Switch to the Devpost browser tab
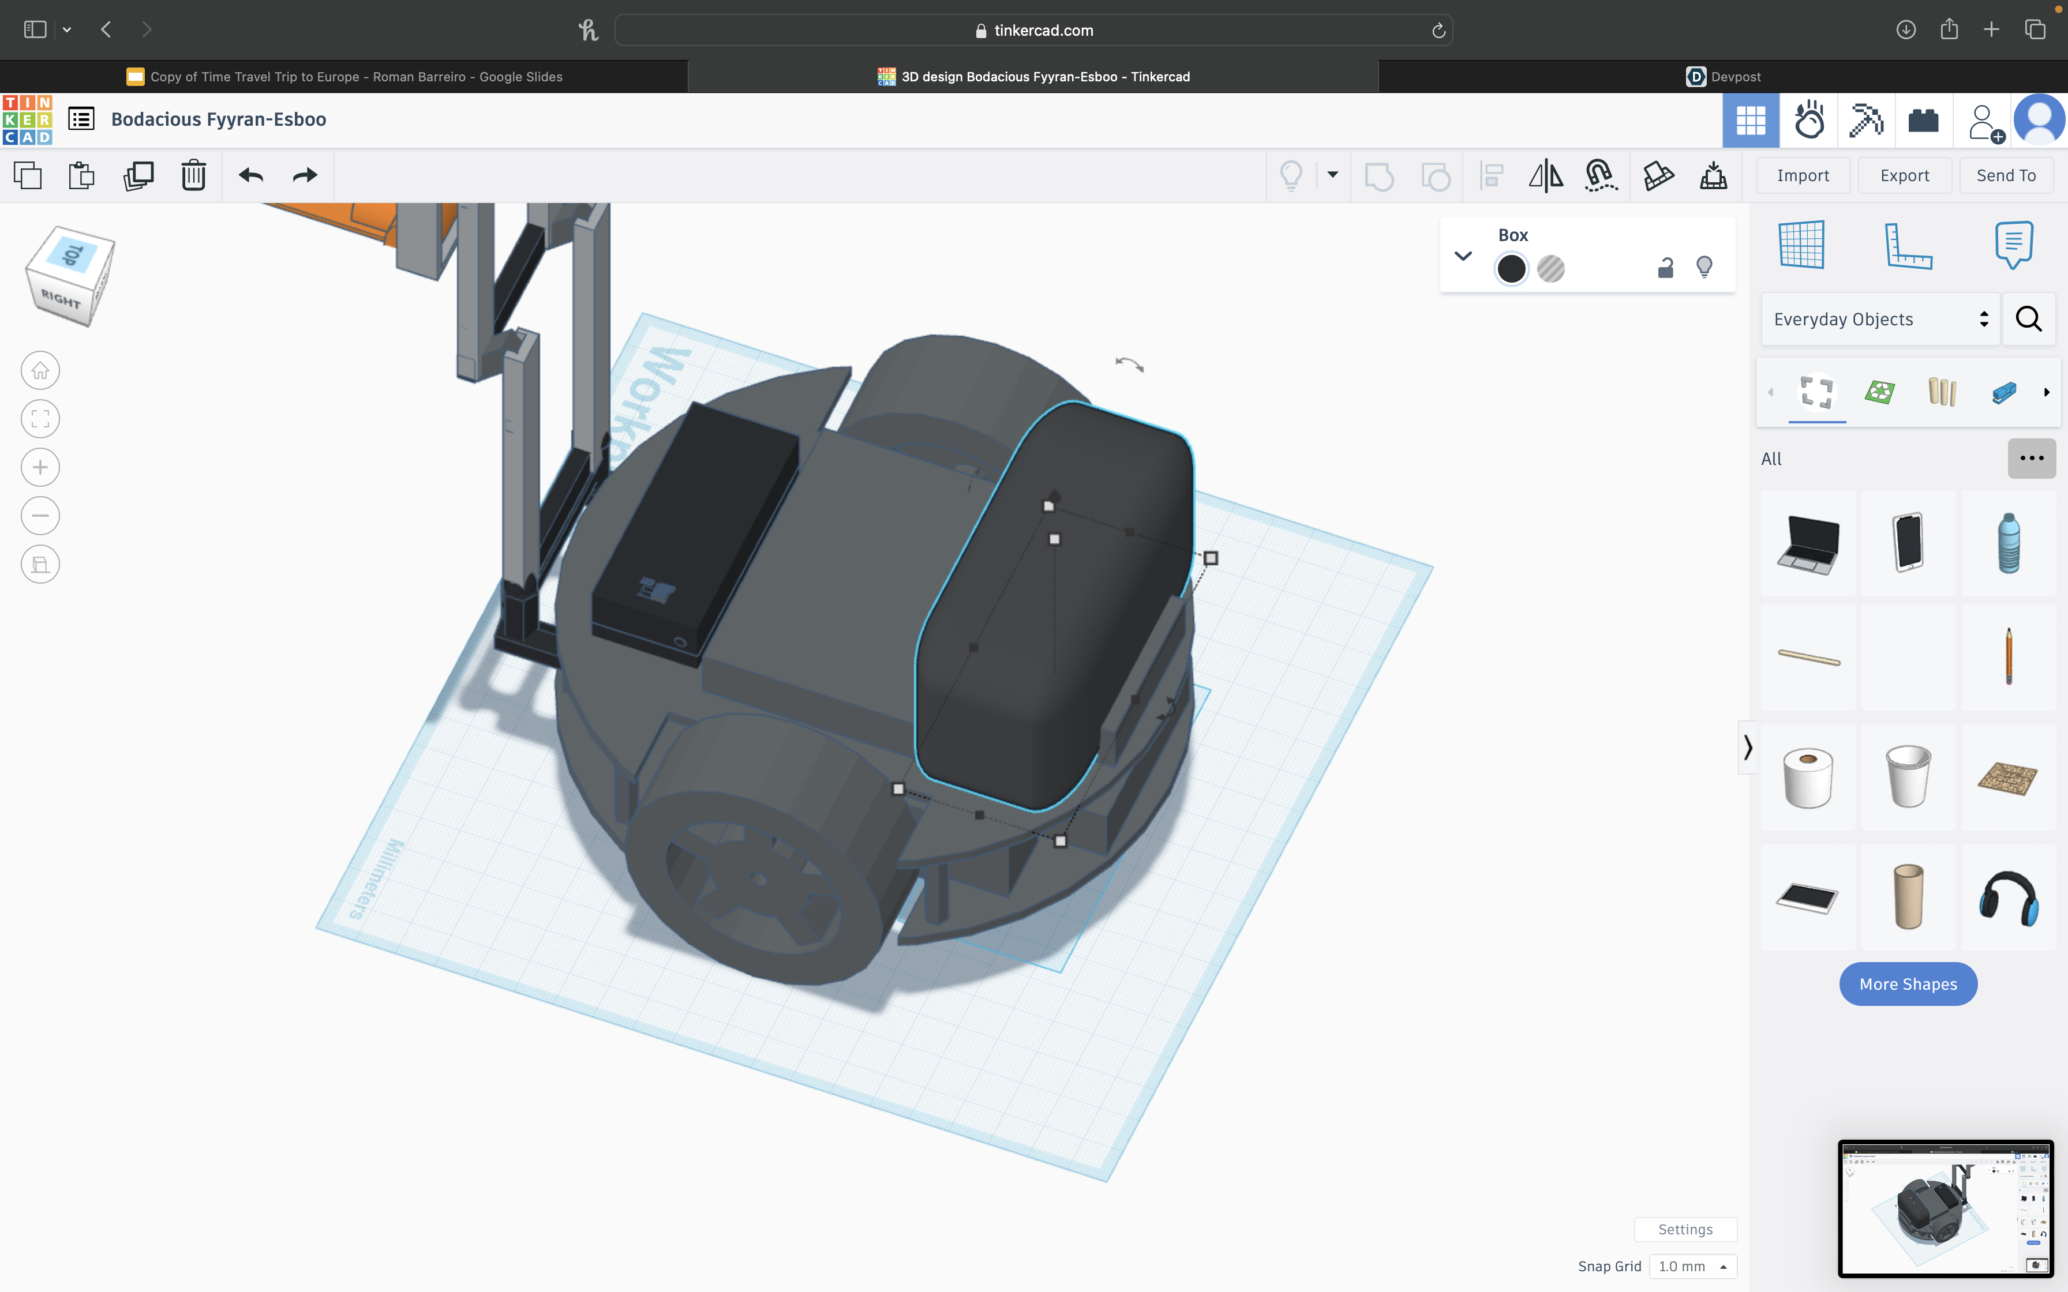Image resolution: width=2068 pixels, height=1292 pixels. (x=1723, y=77)
